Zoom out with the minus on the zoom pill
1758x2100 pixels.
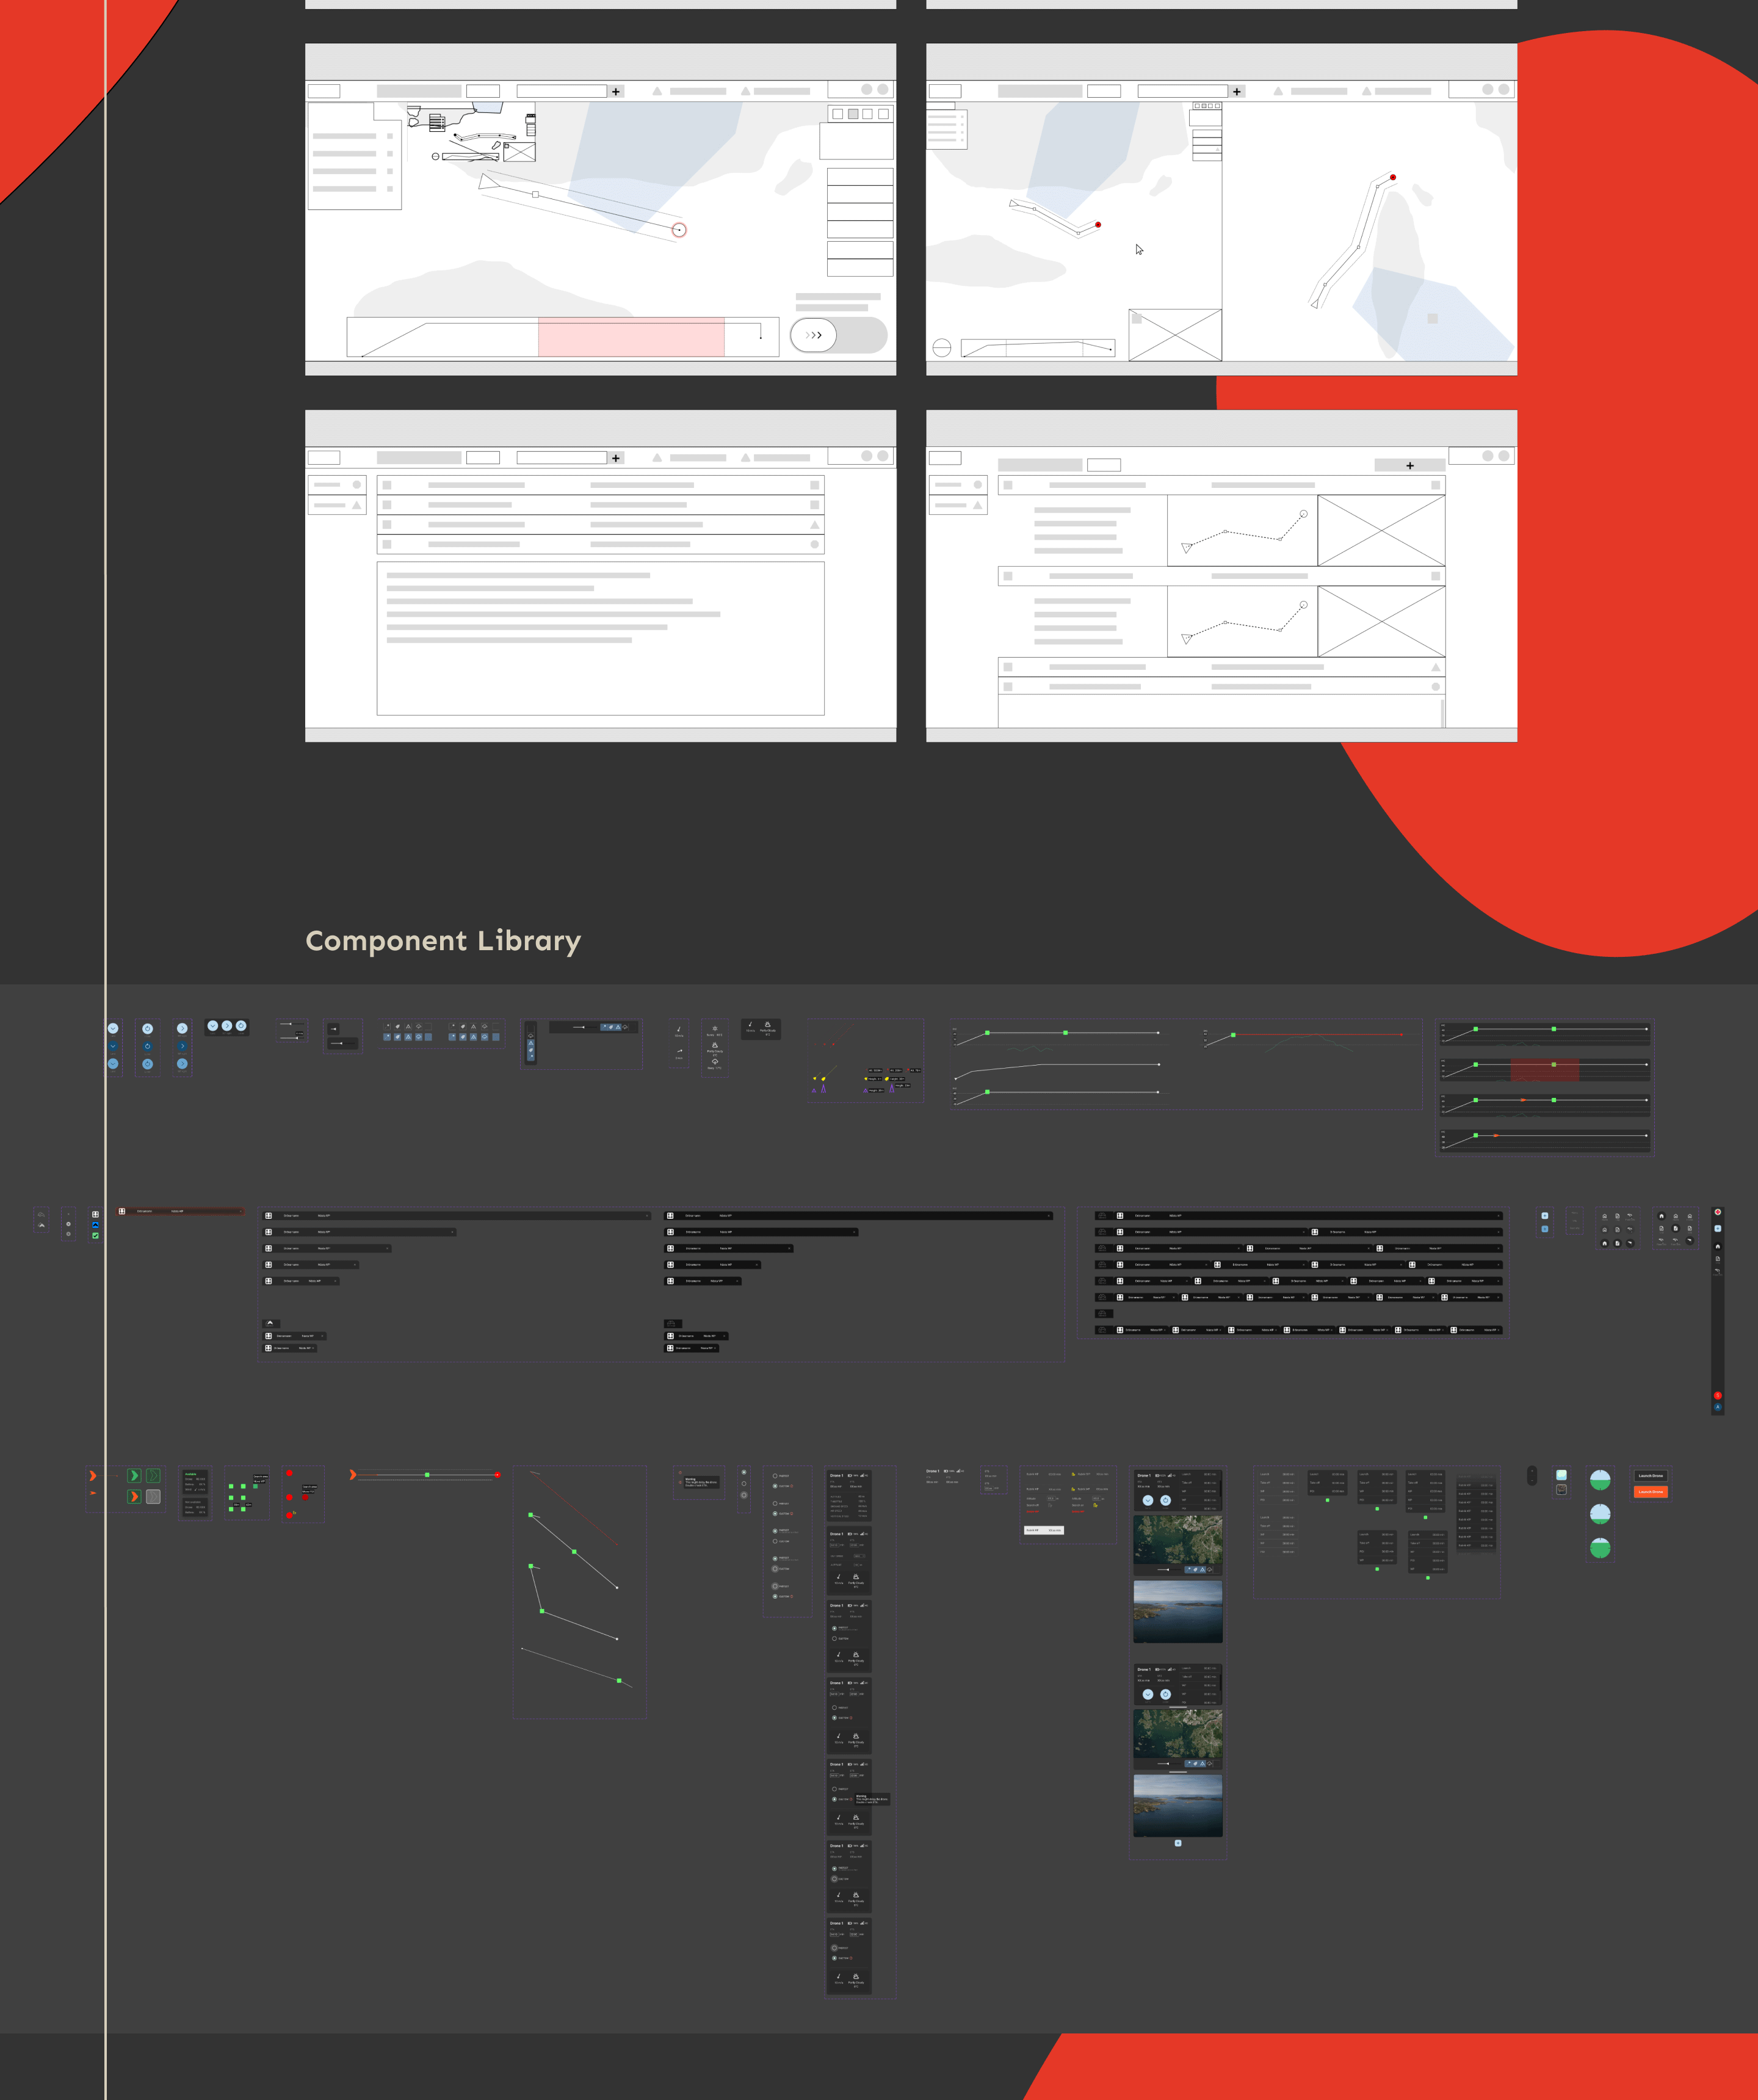pos(1532,1480)
